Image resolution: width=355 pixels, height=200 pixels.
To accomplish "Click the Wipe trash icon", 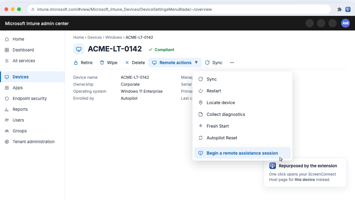I will (102, 63).
